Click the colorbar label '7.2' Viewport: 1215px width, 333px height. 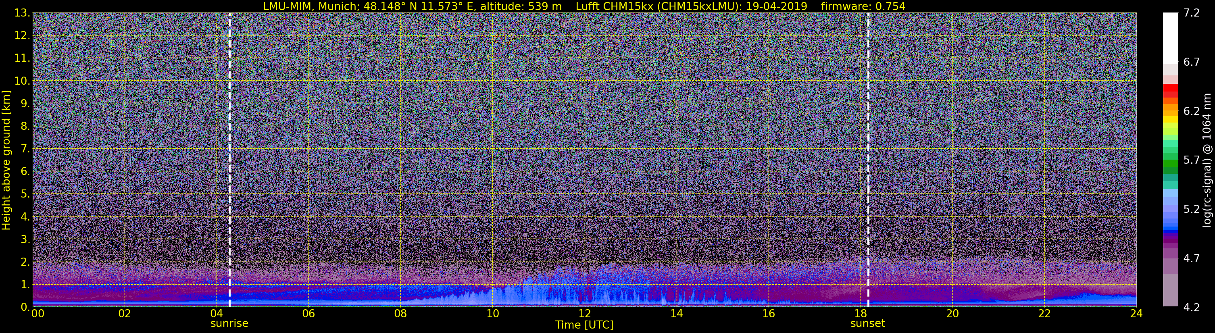(1192, 13)
